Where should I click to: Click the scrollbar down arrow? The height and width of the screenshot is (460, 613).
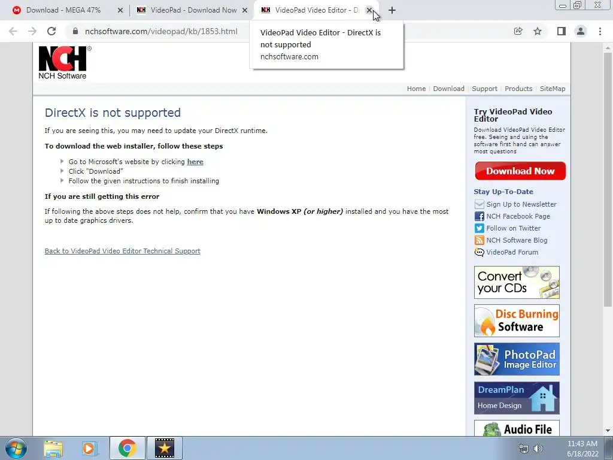pos(608,431)
